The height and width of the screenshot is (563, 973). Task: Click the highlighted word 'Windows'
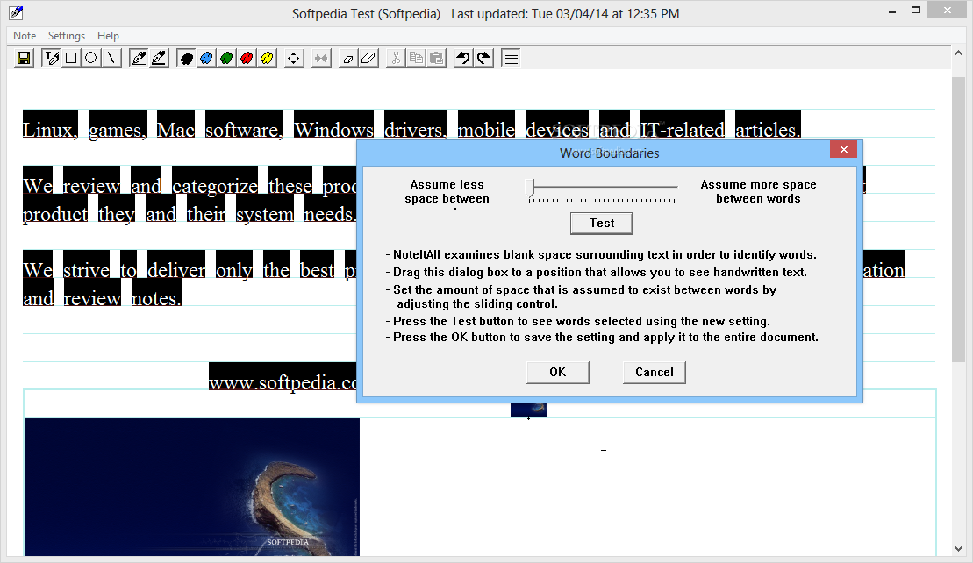pyautogui.click(x=334, y=125)
